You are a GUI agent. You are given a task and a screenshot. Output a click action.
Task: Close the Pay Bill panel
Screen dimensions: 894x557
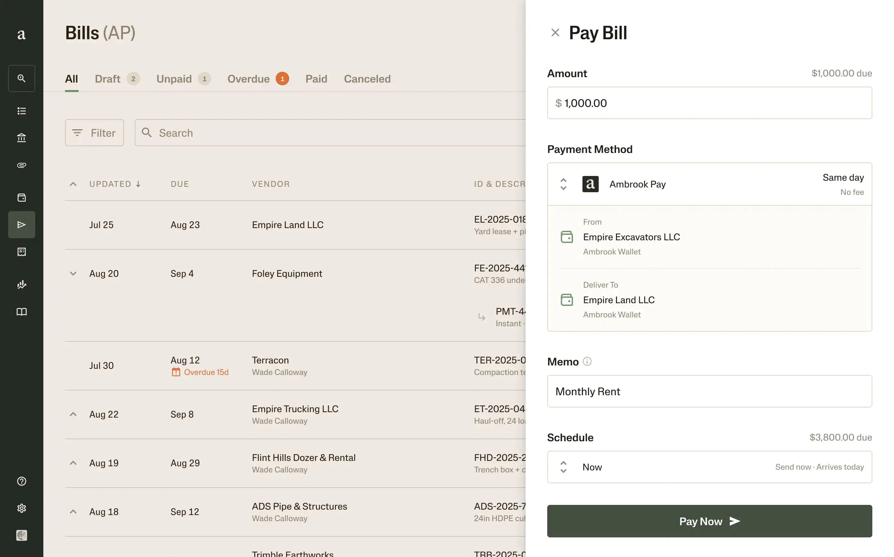555,32
